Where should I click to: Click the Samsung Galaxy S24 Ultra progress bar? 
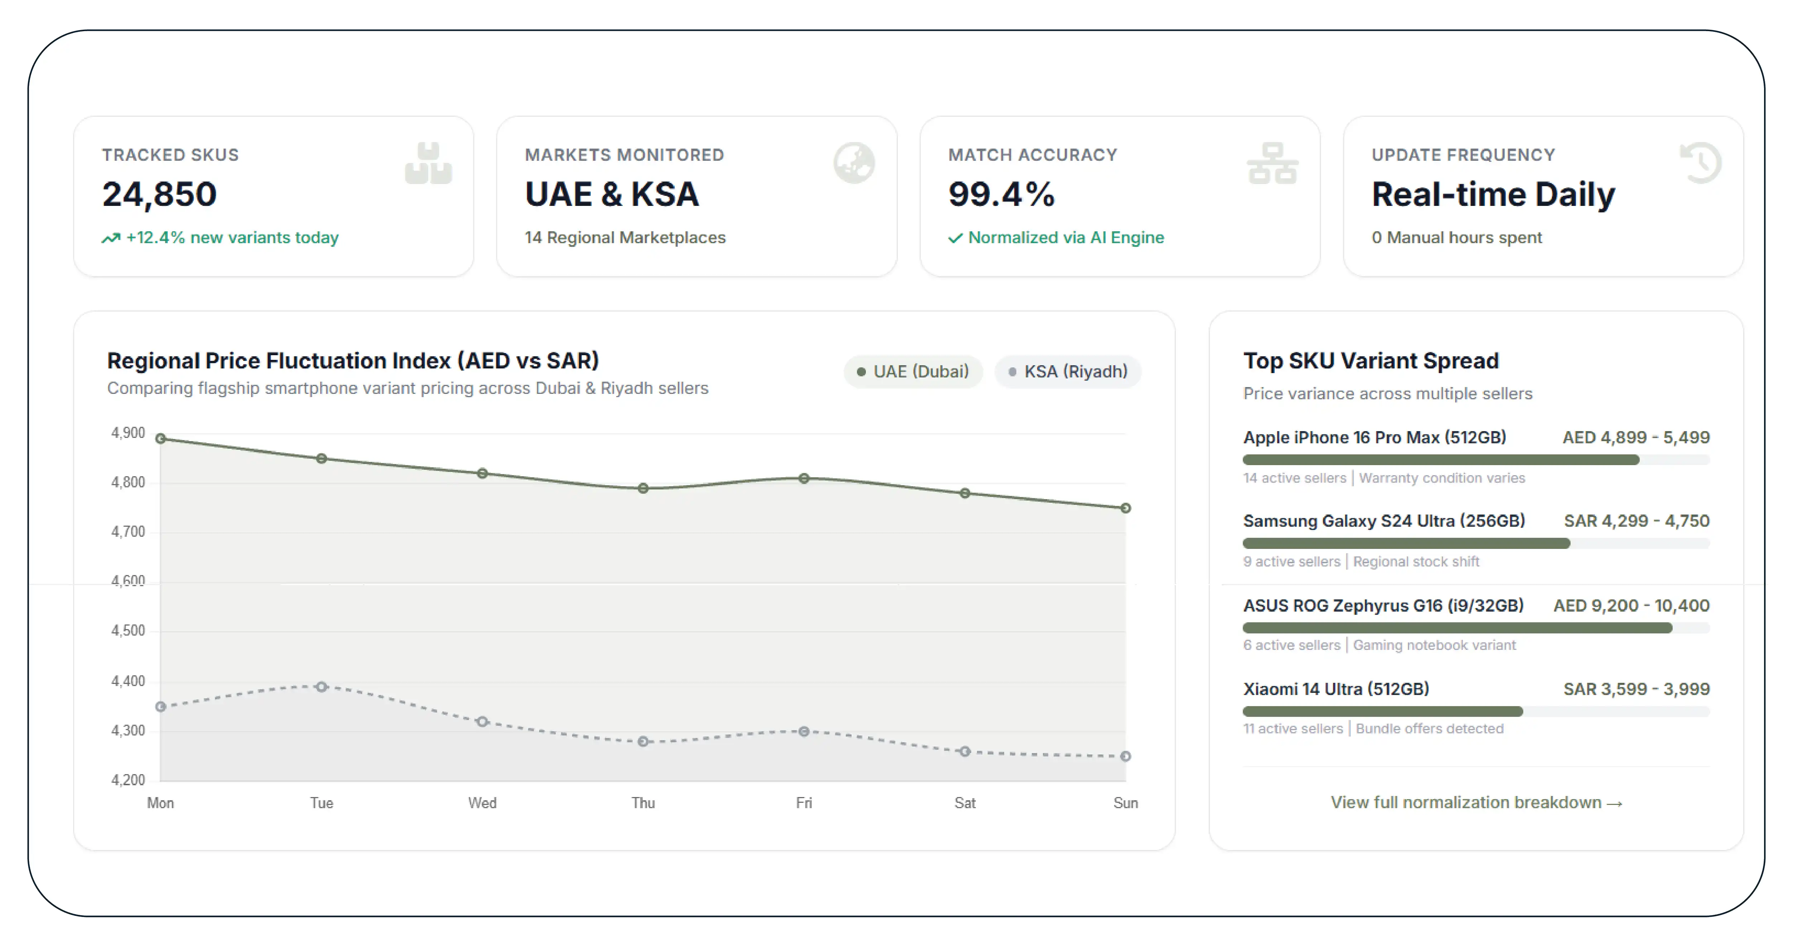click(1476, 543)
